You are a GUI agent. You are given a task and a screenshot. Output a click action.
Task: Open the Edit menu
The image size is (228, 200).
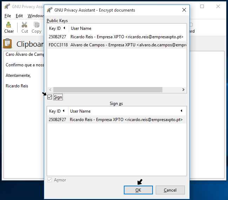tap(19, 16)
